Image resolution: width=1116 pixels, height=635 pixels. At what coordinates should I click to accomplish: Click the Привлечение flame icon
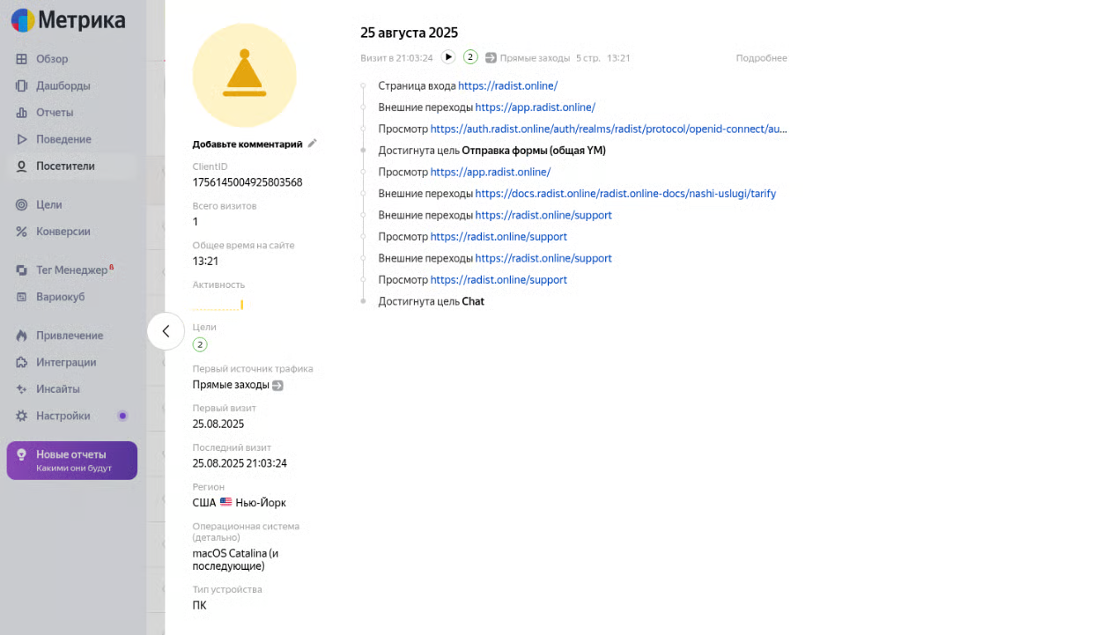pyautogui.click(x=22, y=336)
